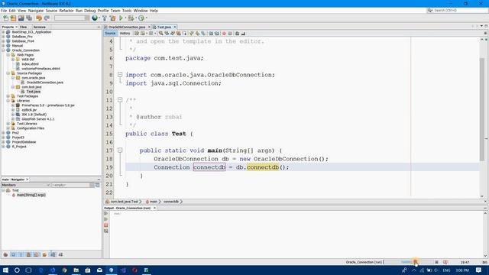The height and width of the screenshot is (275, 489).
Task: Switch to the Services tab
Action: tap(40, 27)
